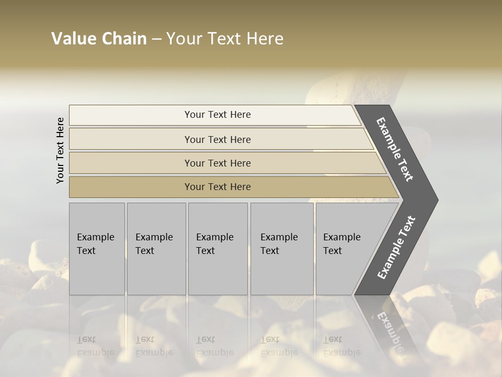Select the fourth gray "Example Text" box
Viewport: 502px width, 377px height.
point(281,249)
